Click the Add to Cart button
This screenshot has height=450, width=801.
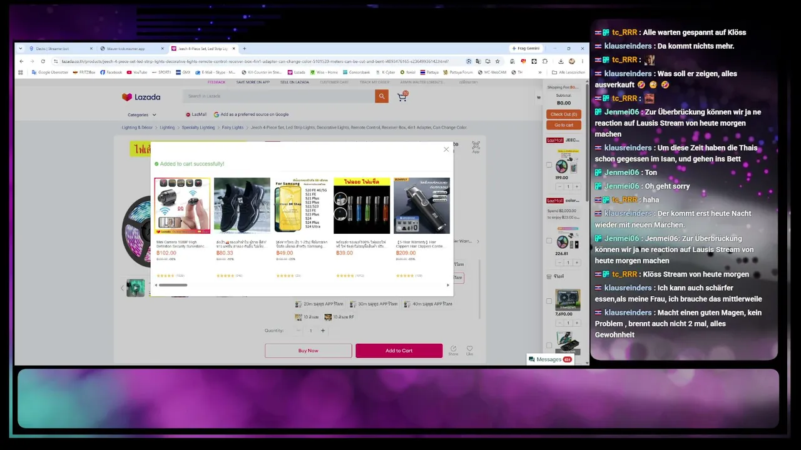coord(399,351)
